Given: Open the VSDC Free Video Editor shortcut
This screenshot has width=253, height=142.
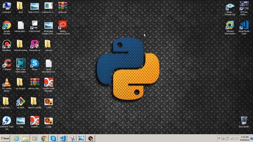Looking at the screenshot, I should tap(21, 66).
